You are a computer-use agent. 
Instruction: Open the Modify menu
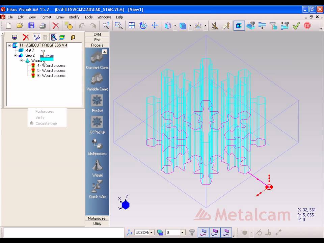pos(74,17)
